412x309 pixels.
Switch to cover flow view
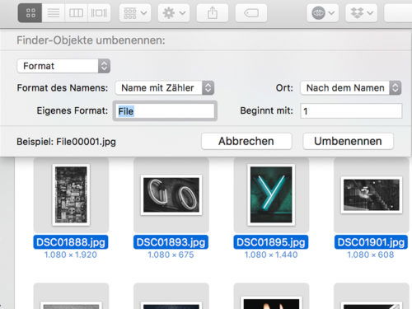coord(99,12)
